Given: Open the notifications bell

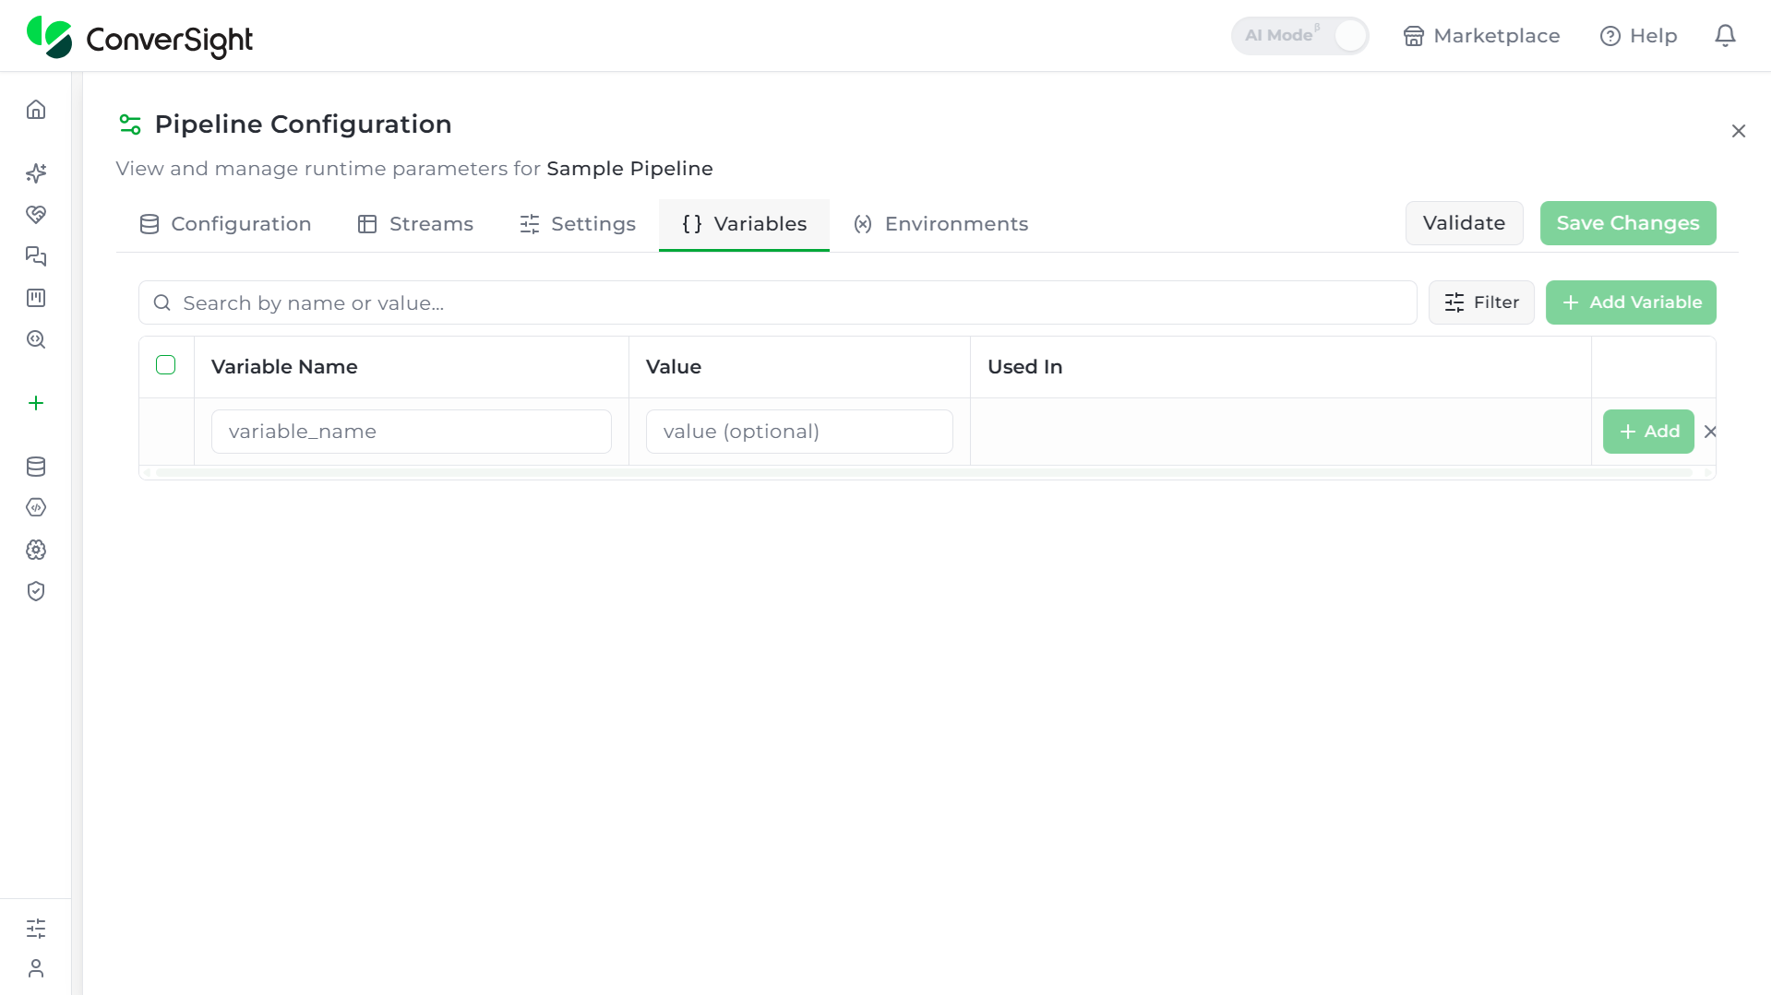Looking at the screenshot, I should 1725,36.
